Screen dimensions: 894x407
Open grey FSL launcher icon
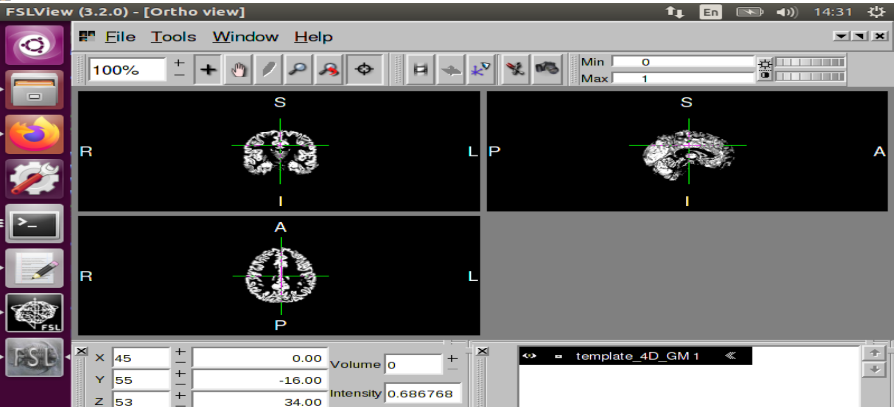click(x=35, y=358)
